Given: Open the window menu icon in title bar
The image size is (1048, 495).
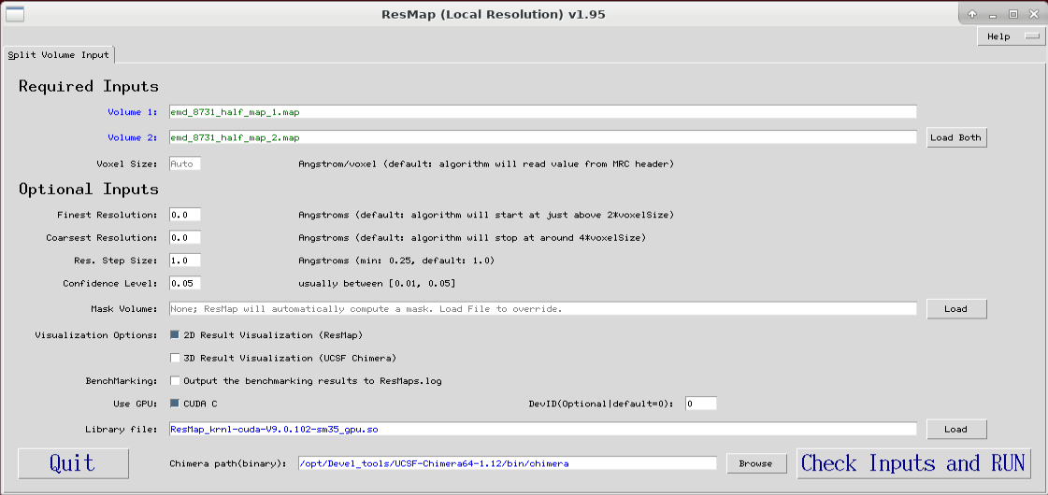Looking at the screenshot, I should pos(16,14).
